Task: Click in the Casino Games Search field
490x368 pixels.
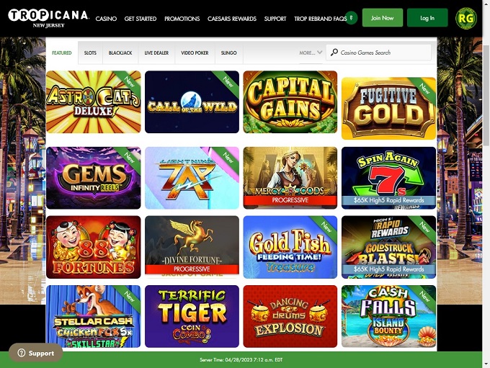Action: [379, 52]
